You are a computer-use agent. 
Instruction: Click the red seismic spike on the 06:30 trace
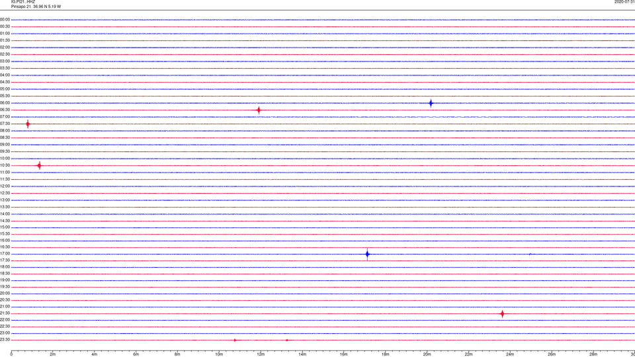click(x=259, y=110)
